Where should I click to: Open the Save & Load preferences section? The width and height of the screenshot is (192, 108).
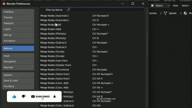(x=18, y=81)
